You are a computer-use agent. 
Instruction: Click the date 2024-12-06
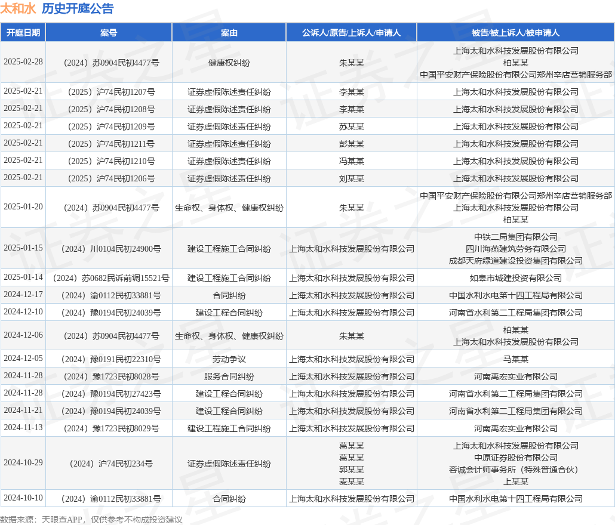(x=23, y=335)
